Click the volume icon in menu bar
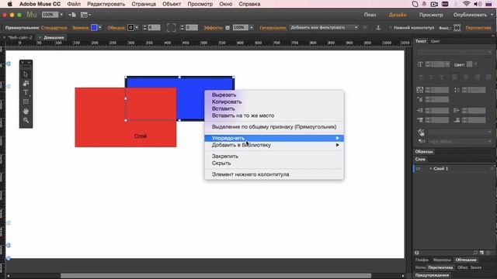The height and width of the screenshot is (279, 497). pyautogui.click(x=478, y=4)
